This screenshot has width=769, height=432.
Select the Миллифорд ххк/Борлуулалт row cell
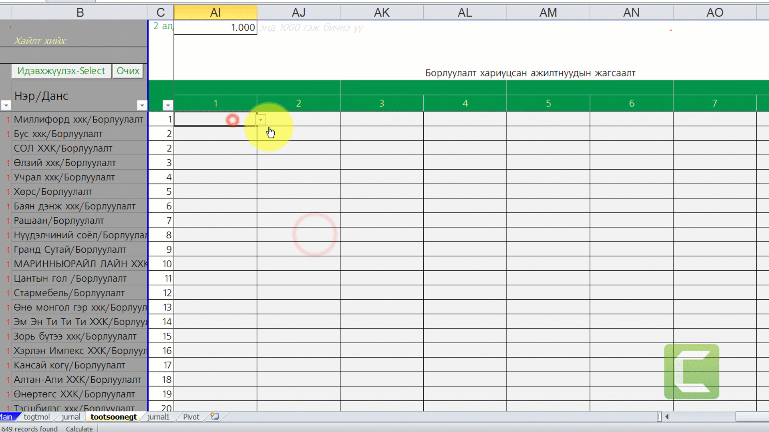coord(79,120)
